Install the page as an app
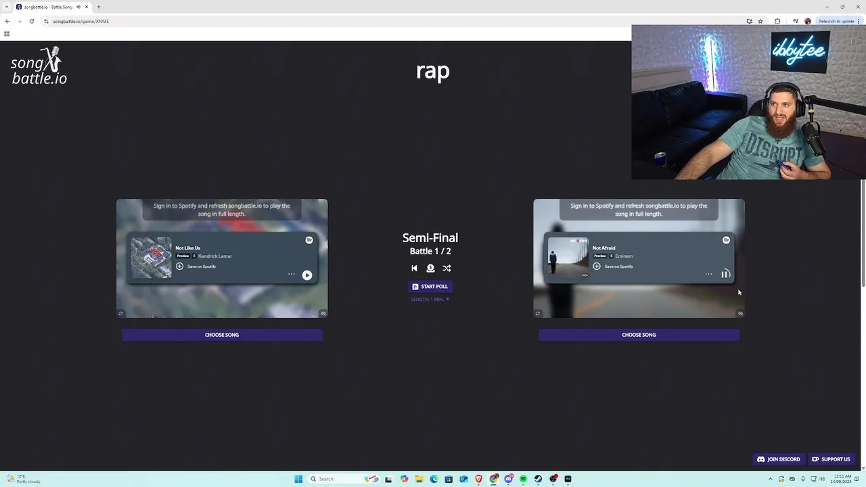 tap(750, 21)
